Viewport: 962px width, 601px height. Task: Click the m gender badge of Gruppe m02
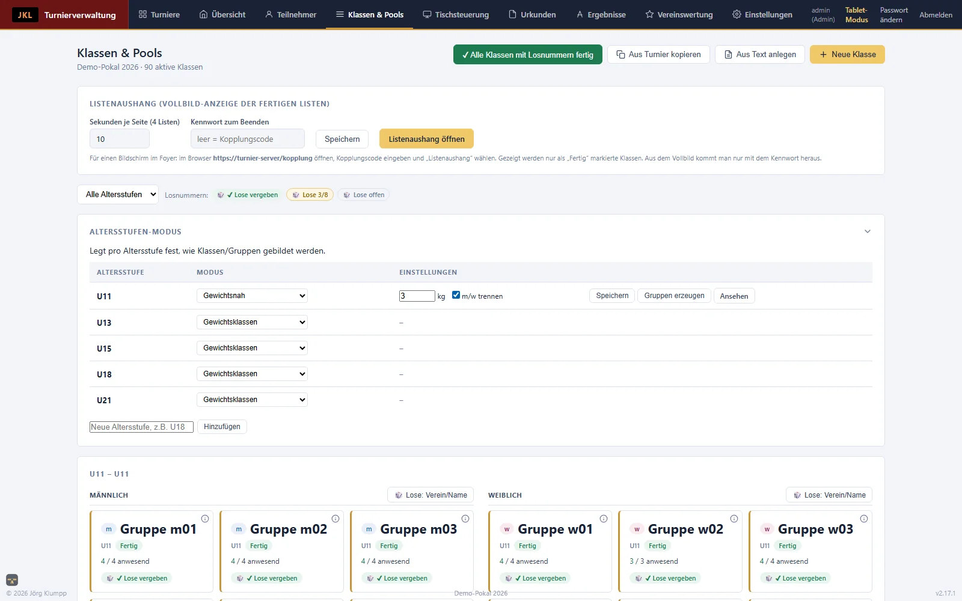(239, 529)
